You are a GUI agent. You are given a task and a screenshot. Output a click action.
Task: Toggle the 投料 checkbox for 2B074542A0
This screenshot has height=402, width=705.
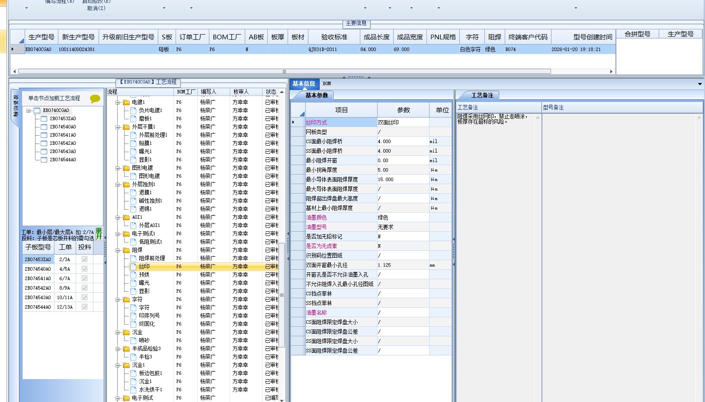[85, 288]
